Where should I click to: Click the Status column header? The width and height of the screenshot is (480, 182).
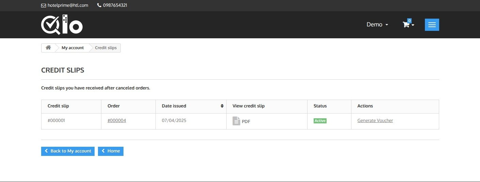pos(329,106)
